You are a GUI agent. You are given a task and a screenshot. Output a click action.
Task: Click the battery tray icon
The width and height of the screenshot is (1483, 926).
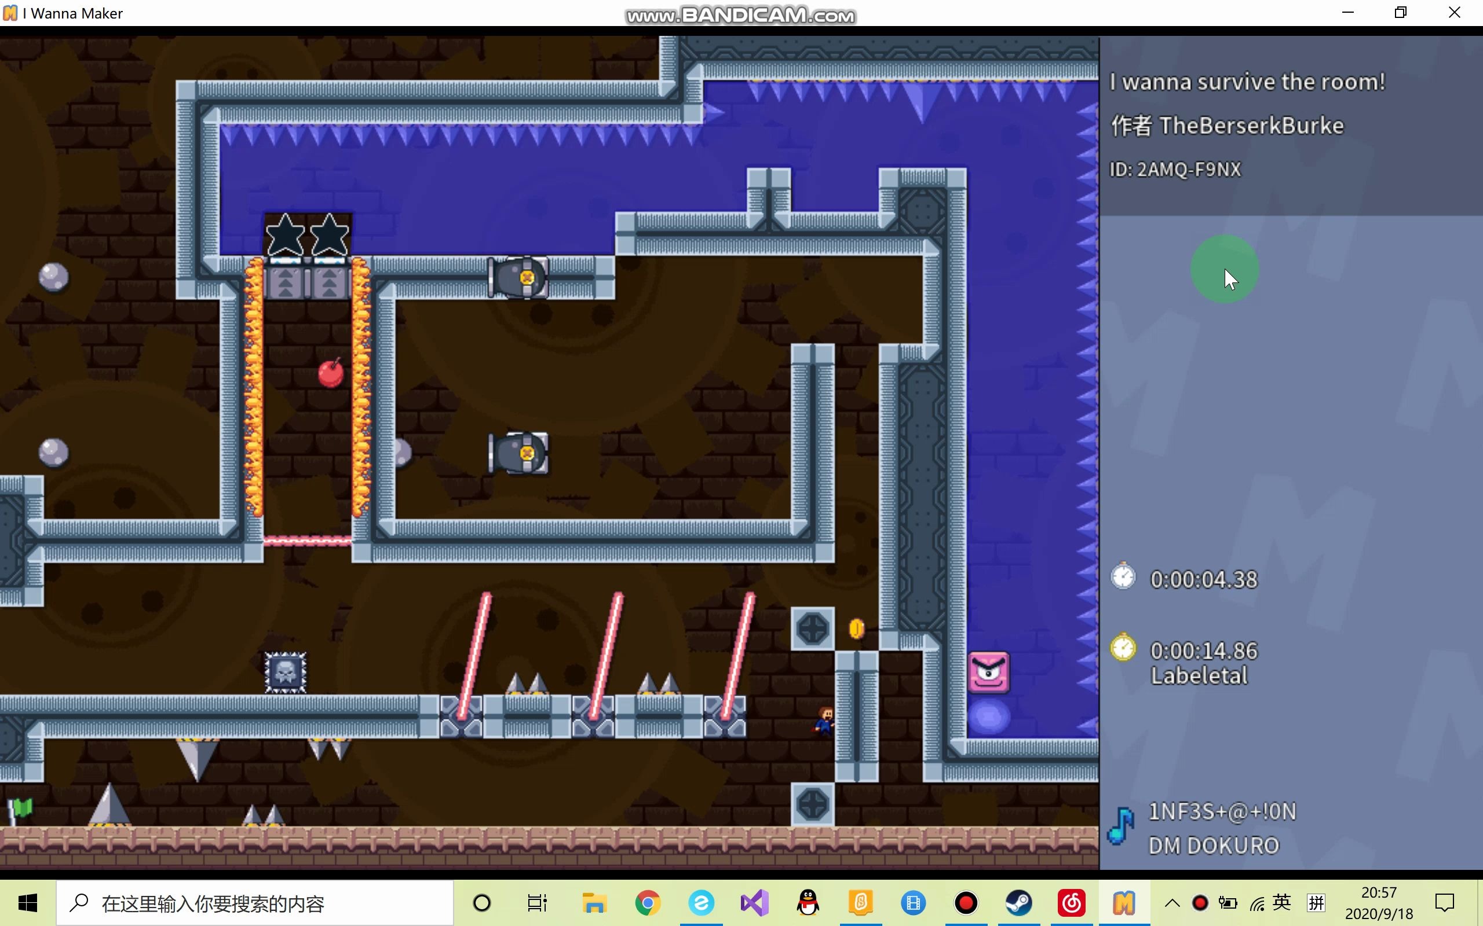point(1228,903)
